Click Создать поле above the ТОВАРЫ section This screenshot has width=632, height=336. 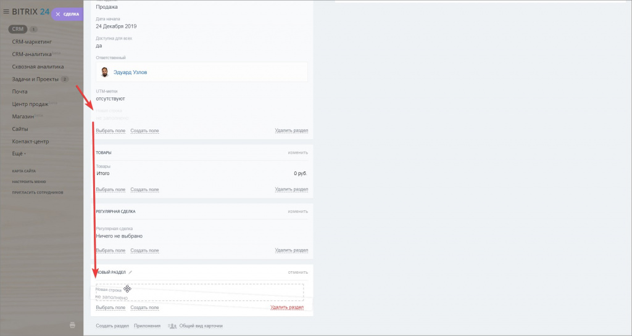[x=144, y=131]
